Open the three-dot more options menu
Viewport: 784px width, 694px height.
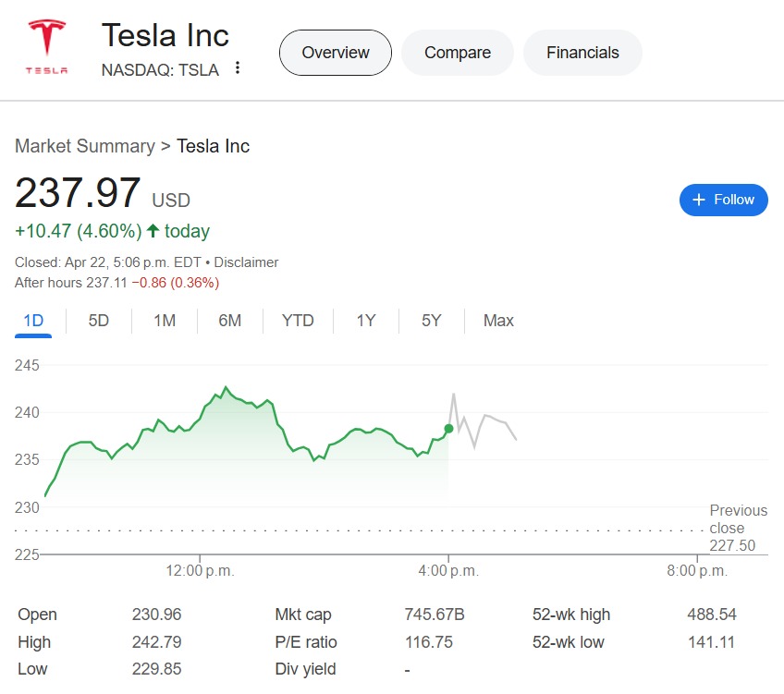point(238,68)
